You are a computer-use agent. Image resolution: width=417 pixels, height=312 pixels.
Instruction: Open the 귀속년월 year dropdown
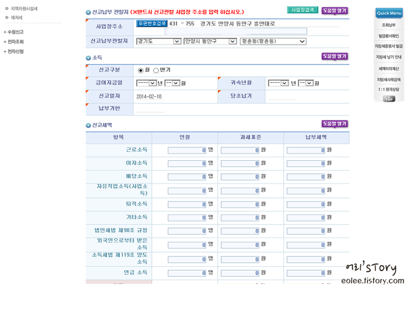click(278, 83)
